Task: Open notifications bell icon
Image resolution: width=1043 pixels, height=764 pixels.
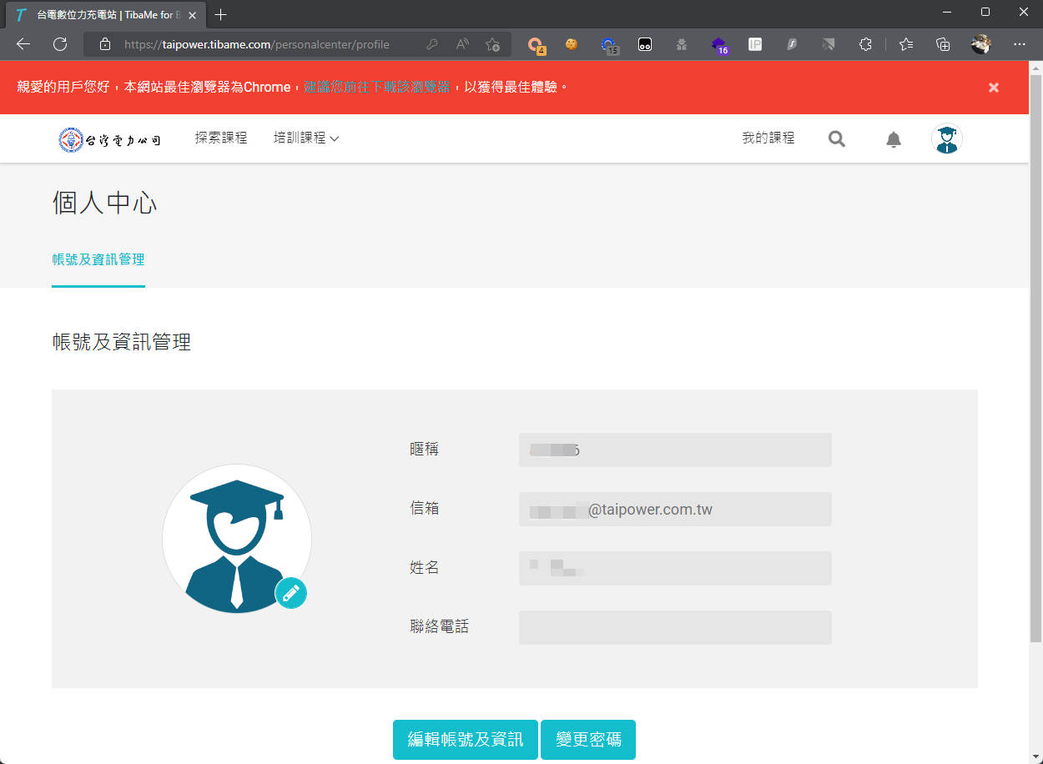Action: pos(894,139)
